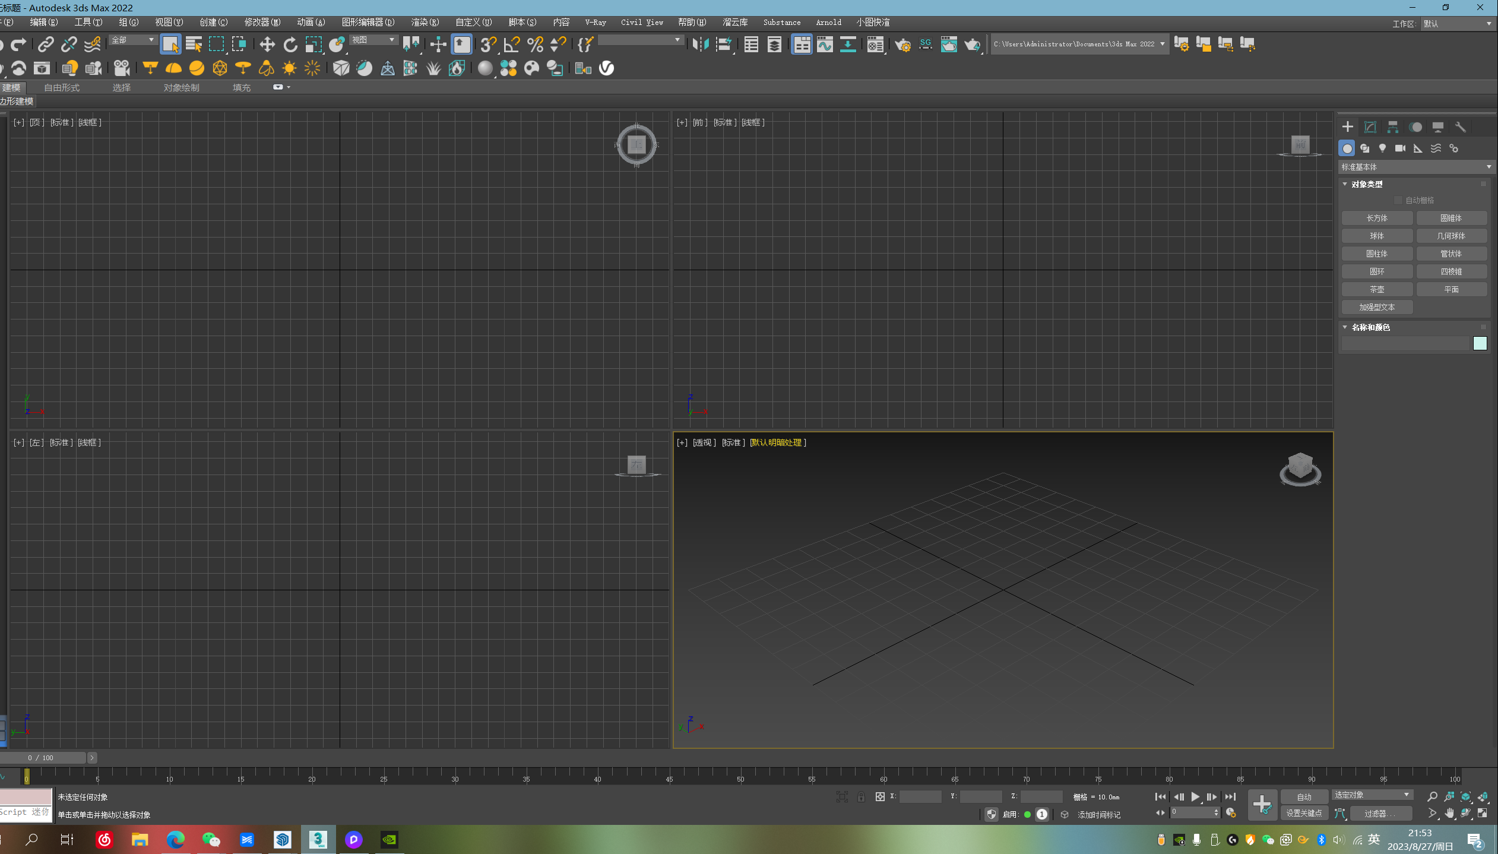The height and width of the screenshot is (854, 1498).
Task: Enable the 自动栅格 checkbox
Action: (1398, 200)
